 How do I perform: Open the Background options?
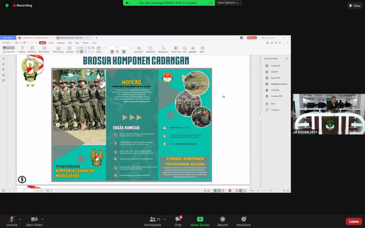tap(164, 50)
